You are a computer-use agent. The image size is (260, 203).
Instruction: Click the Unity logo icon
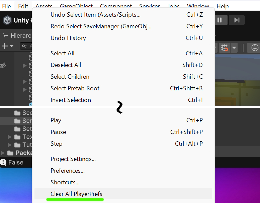pyautogui.click(x=7, y=20)
